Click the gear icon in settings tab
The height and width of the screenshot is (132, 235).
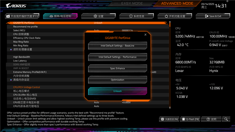coord(95,16)
